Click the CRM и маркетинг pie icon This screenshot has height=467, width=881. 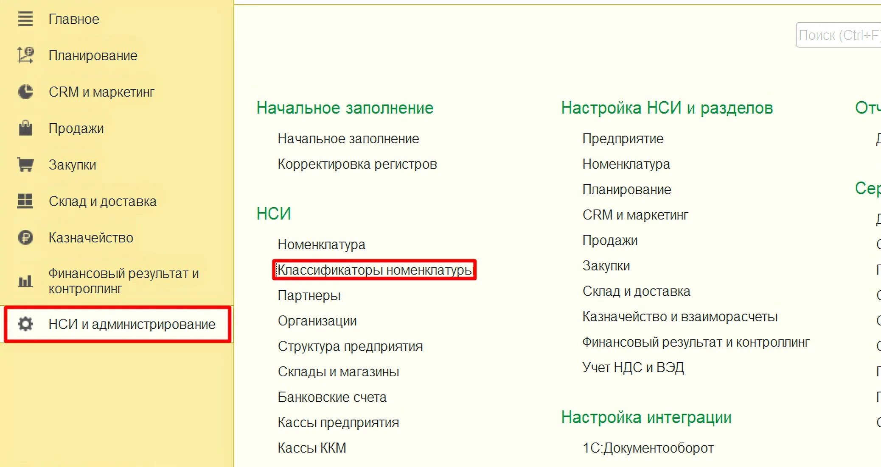click(25, 92)
